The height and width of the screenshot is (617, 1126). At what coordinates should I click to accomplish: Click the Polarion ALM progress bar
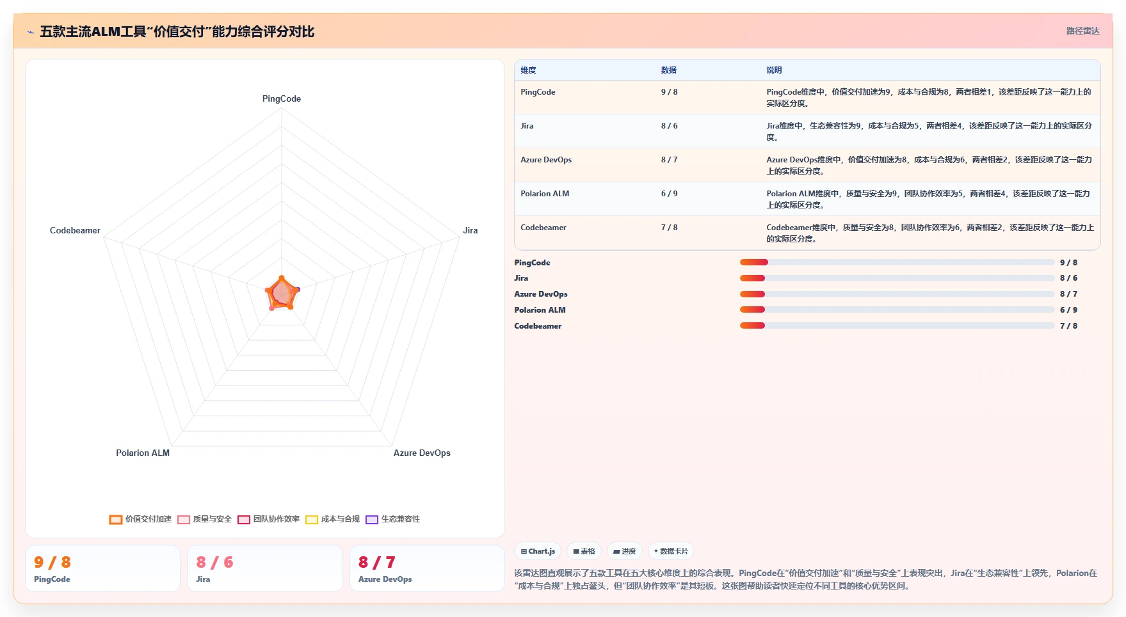coord(897,309)
